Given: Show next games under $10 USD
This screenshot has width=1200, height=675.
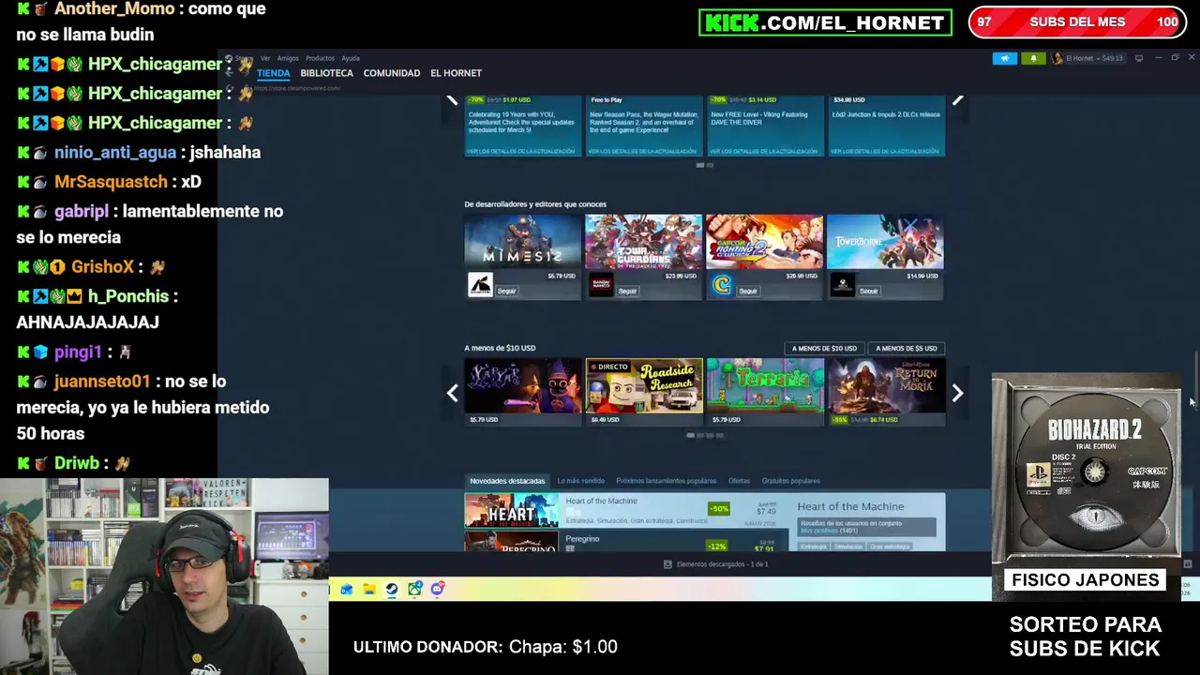Looking at the screenshot, I should point(957,394).
